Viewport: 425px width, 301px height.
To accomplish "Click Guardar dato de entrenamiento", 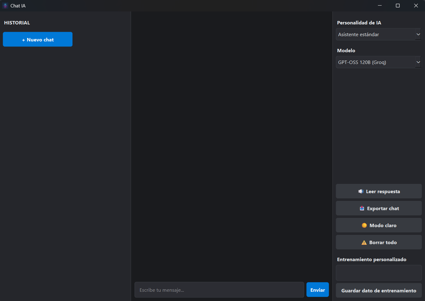I will (379, 290).
